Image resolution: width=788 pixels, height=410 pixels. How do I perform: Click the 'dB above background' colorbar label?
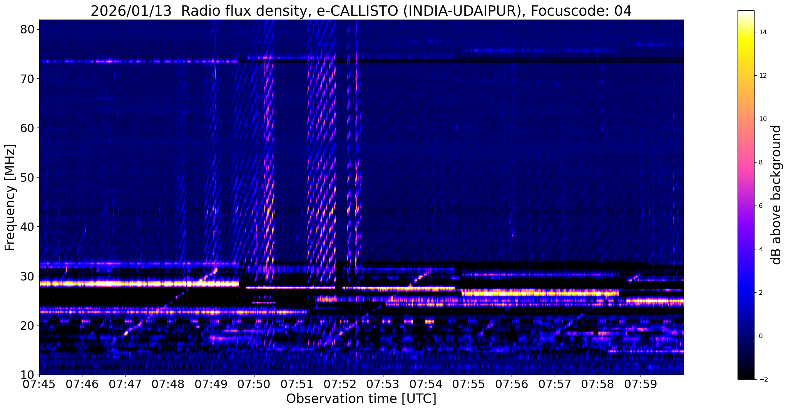coord(776,195)
